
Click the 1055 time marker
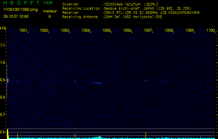(x=106, y=31)
